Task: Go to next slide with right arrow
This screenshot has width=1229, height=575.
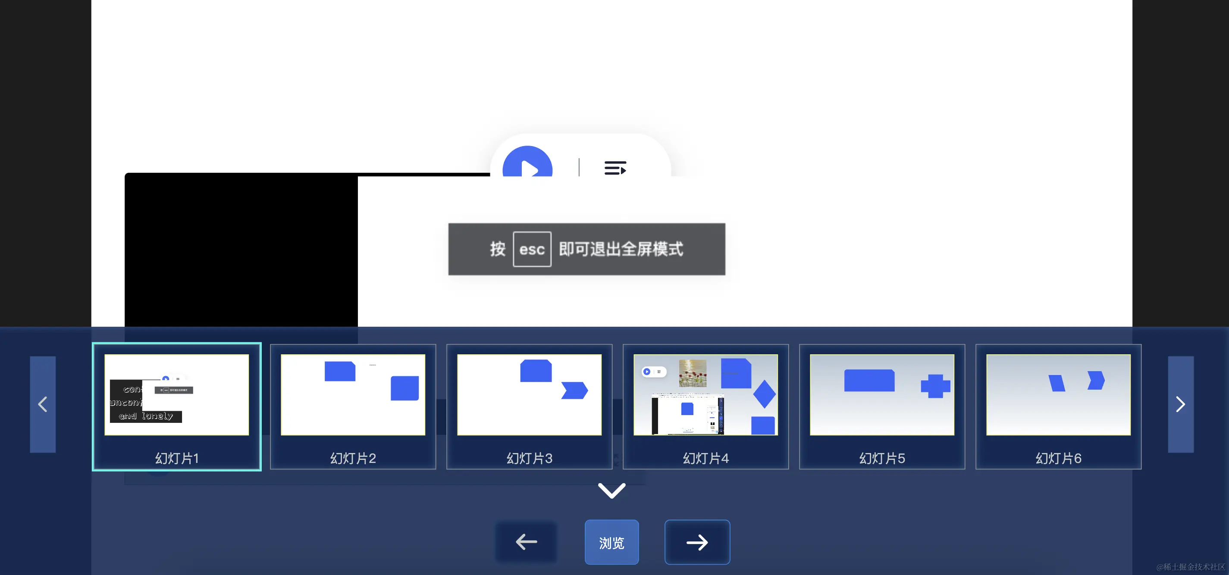Action: pyautogui.click(x=697, y=542)
